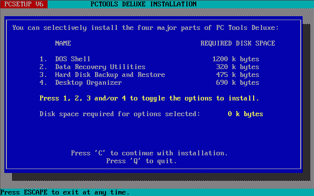
Task: Click 'Disk space required for options selected'
Action: pyautogui.click(x=120, y=114)
